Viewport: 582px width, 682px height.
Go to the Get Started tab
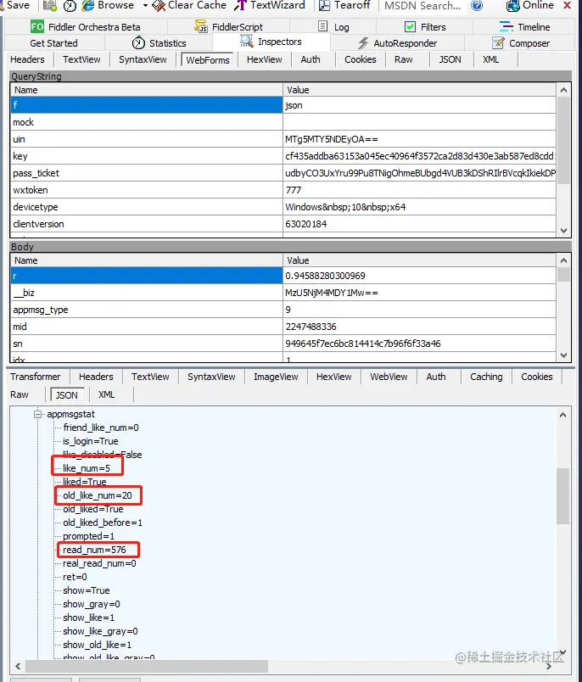pyautogui.click(x=54, y=43)
